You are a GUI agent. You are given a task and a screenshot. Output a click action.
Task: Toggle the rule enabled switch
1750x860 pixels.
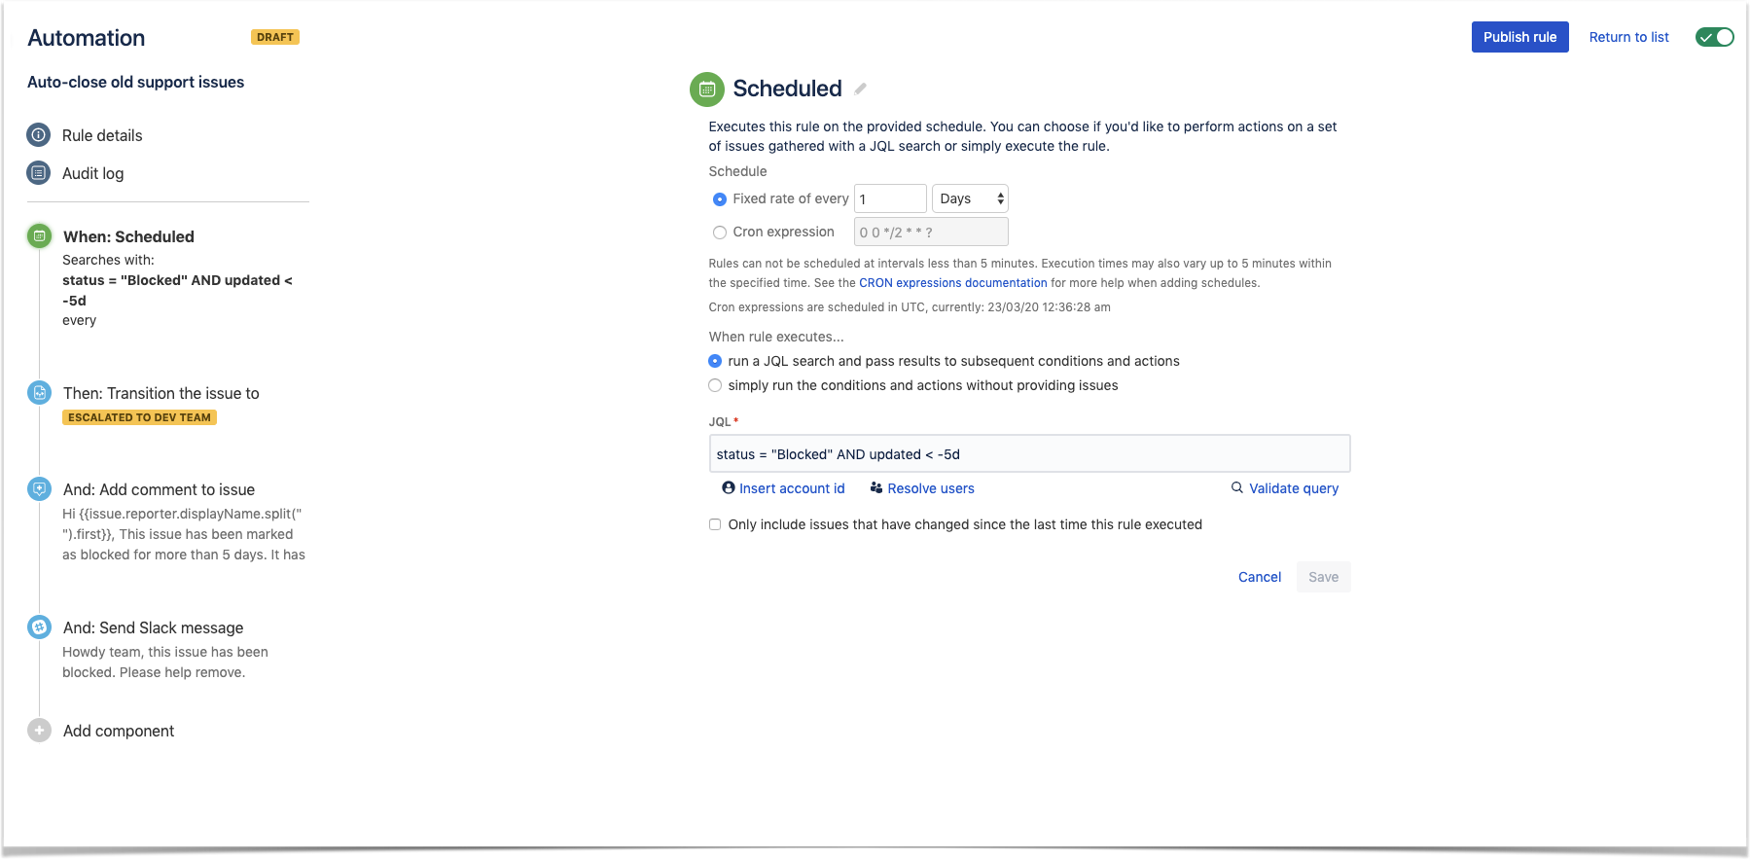coord(1714,37)
